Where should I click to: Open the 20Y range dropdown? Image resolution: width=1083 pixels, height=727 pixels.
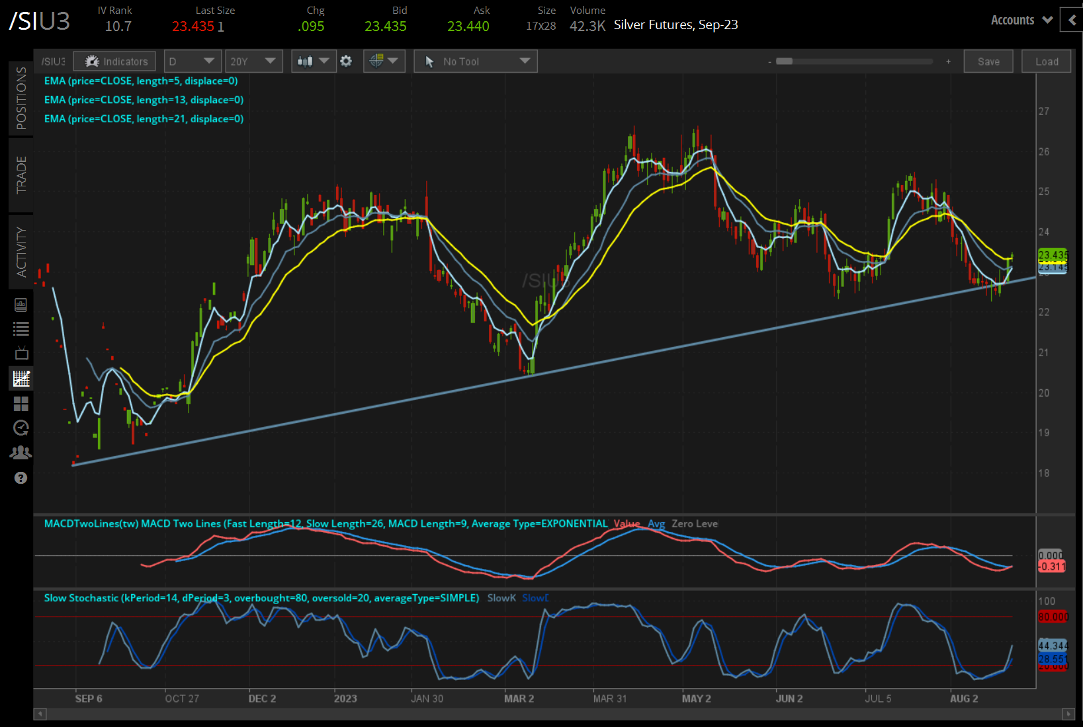pos(253,61)
